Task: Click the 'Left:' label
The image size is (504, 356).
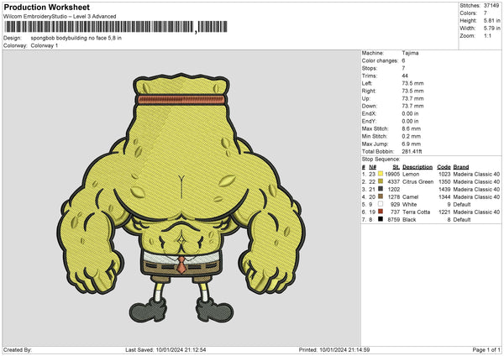Action: pyautogui.click(x=367, y=83)
